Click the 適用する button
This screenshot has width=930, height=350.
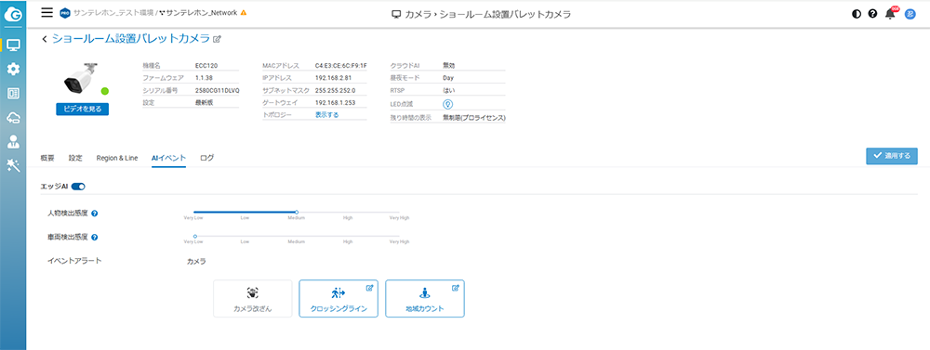point(892,156)
